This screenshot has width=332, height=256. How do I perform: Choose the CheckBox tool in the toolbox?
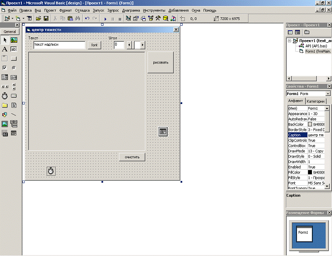tap(5, 68)
